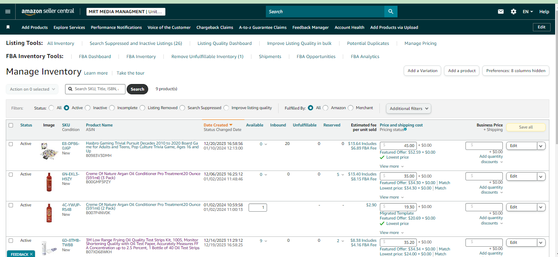Viewport: 558px width, 257px height.
Task: Select the All status radio button
Action: [x=51, y=108]
